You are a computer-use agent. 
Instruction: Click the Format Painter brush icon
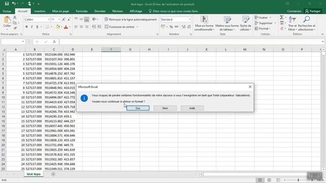(15, 28)
